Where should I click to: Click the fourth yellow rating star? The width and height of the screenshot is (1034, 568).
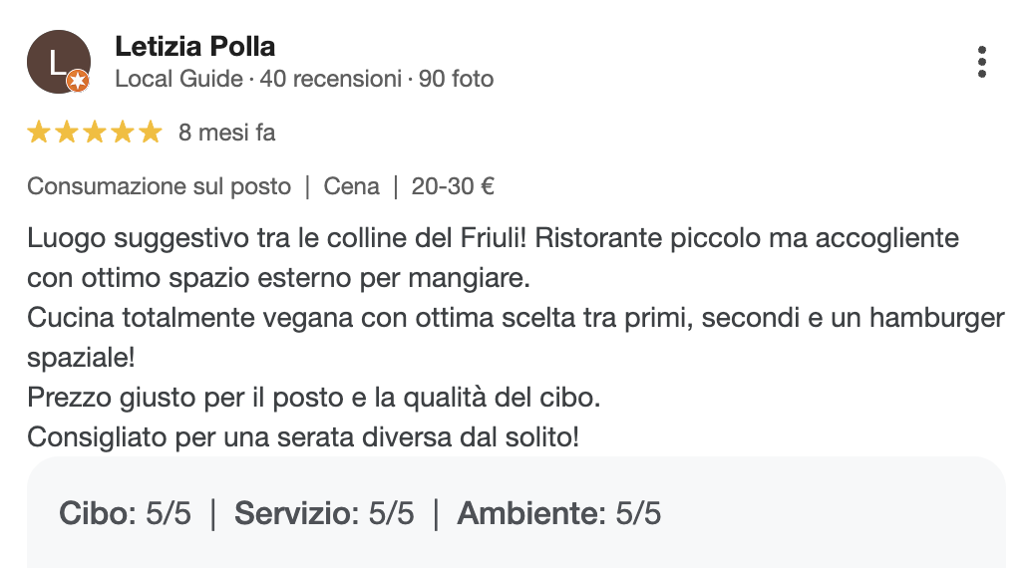point(122,133)
